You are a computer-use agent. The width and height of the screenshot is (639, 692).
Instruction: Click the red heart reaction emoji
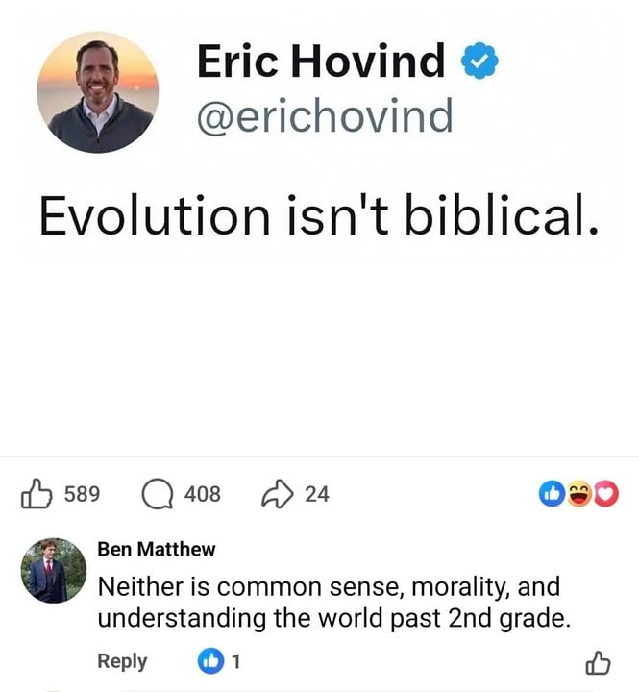pos(606,494)
